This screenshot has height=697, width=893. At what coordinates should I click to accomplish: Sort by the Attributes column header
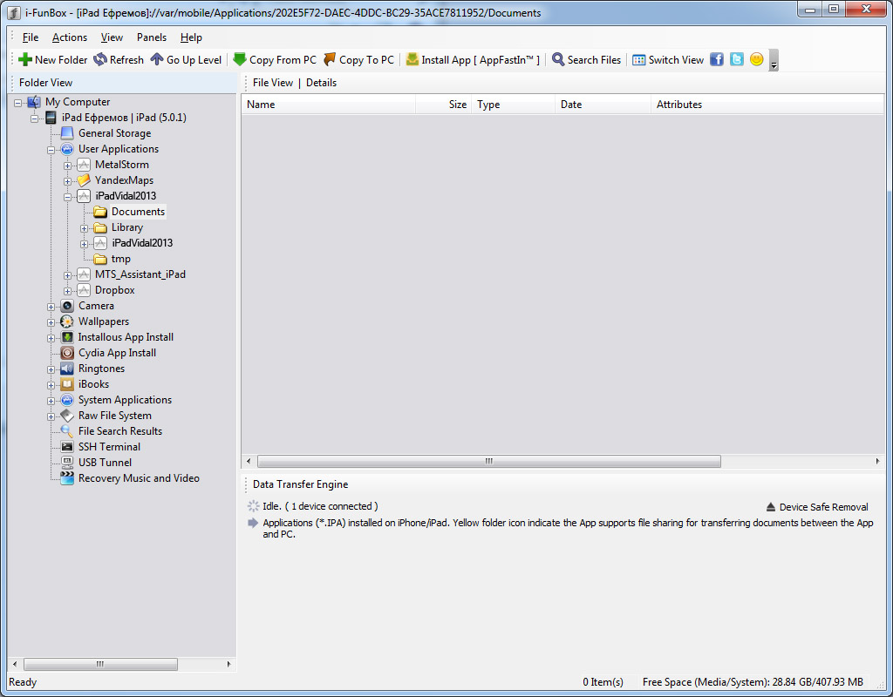coord(767,105)
